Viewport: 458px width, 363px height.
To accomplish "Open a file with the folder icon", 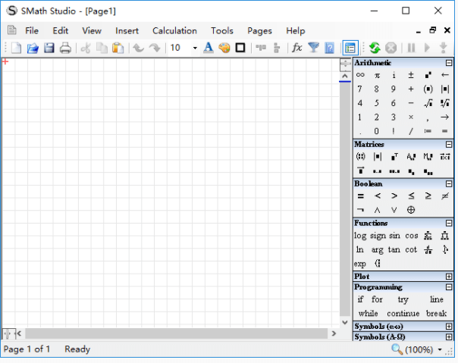I will 33,48.
